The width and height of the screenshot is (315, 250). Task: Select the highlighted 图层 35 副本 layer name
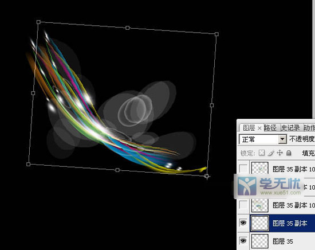coord(290,223)
